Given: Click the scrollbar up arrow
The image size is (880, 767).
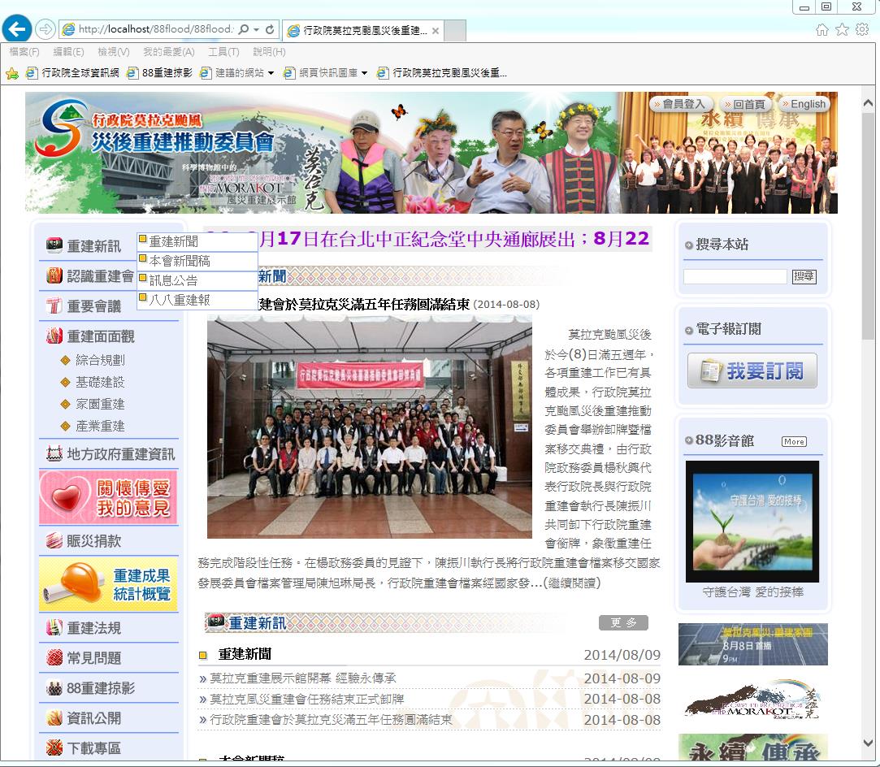Looking at the screenshot, I should click(x=868, y=103).
